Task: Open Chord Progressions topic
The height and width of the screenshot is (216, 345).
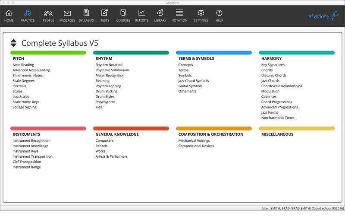Action: coord(277,102)
